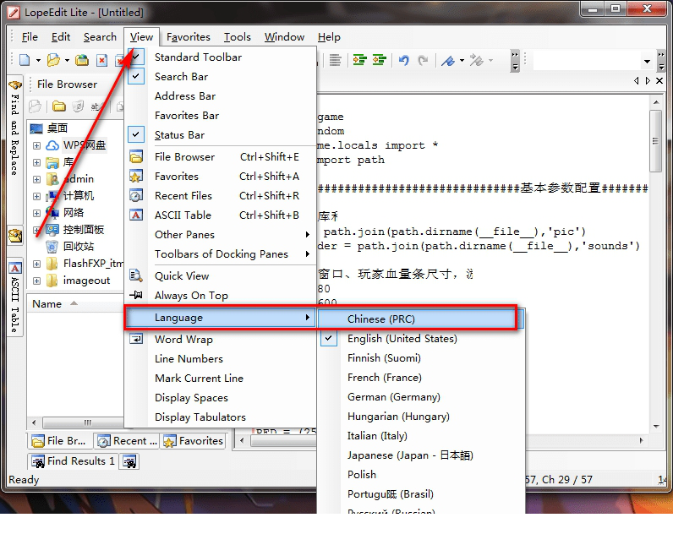
Task: Select Chinese (PRC) language
Action: point(421,319)
